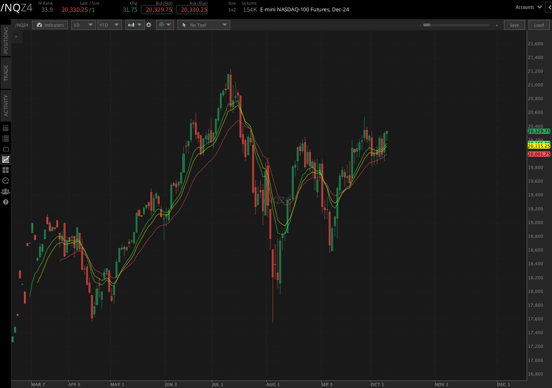Open the chat rooms people icon
552x388 pixels.
pyautogui.click(x=5, y=191)
